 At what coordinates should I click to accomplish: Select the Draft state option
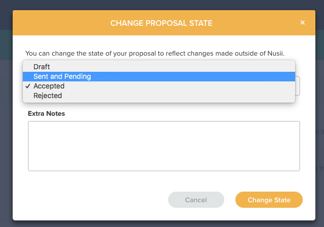point(42,67)
